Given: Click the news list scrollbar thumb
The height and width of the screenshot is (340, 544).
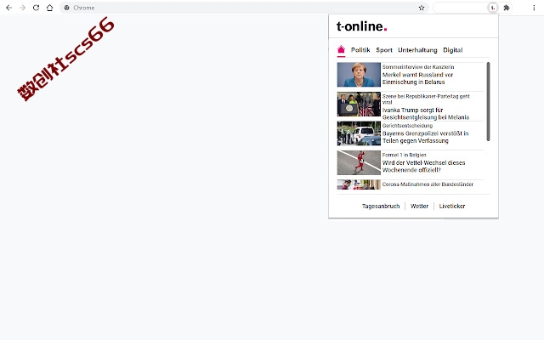Looking at the screenshot, I should (488, 102).
